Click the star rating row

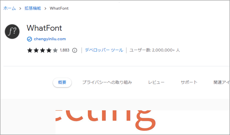(x=42, y=50)
